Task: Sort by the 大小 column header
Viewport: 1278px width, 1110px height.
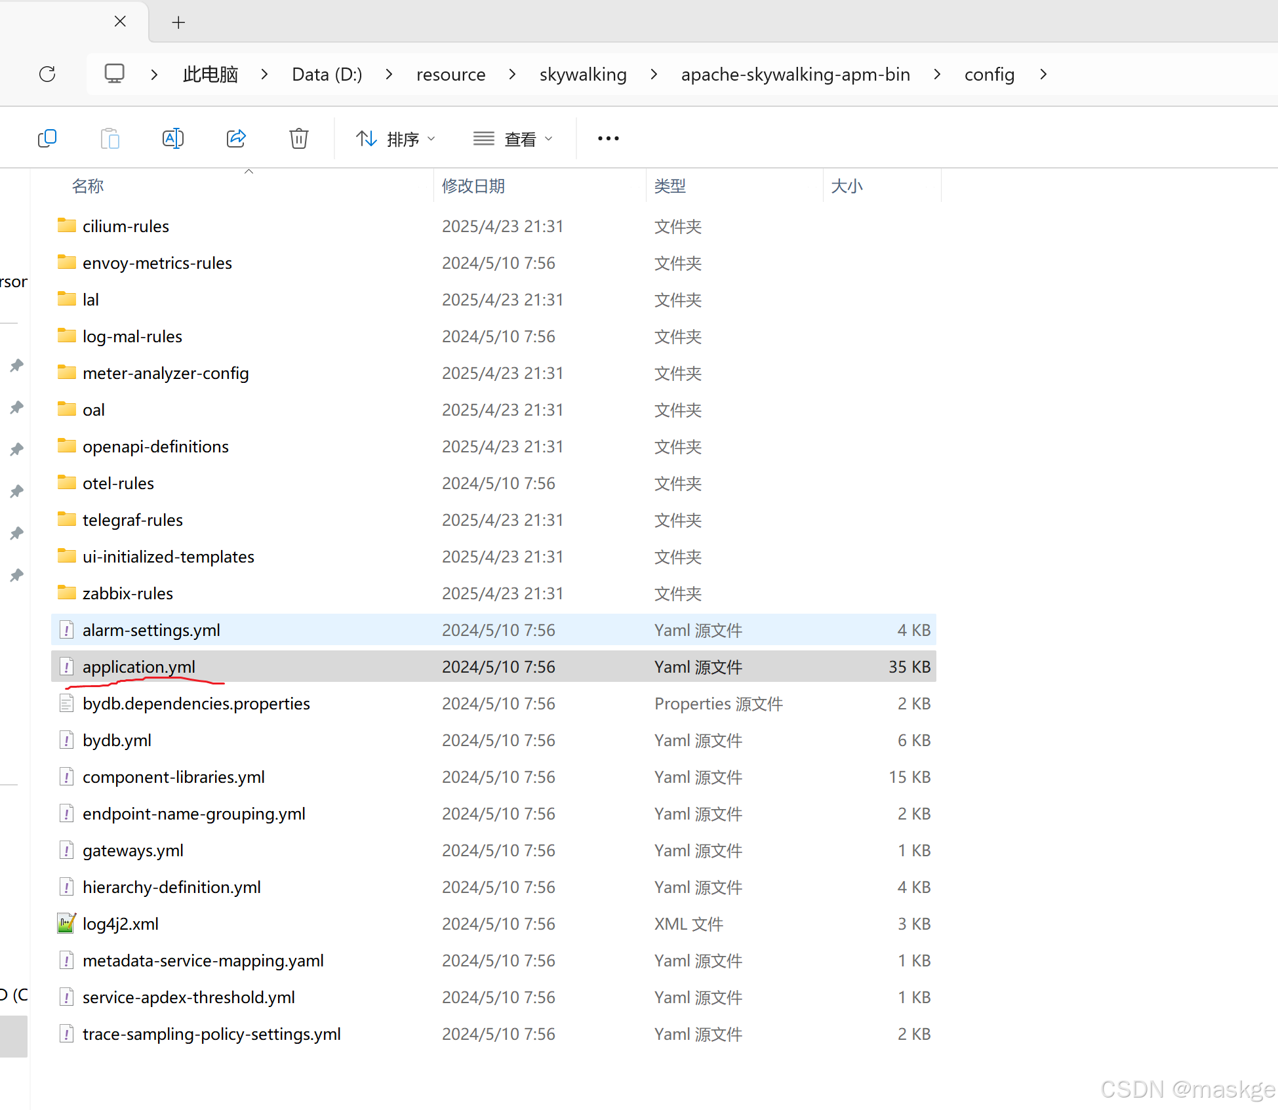Action: [847, 186]
